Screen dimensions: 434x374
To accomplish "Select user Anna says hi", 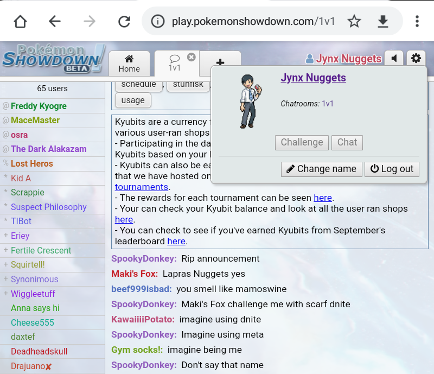I will tap(52, 308).
